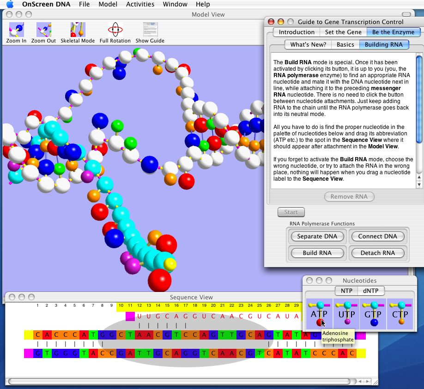Screen dimensions: 424x389
Task: Click the Remove RNA button
Action: point(349,196)
